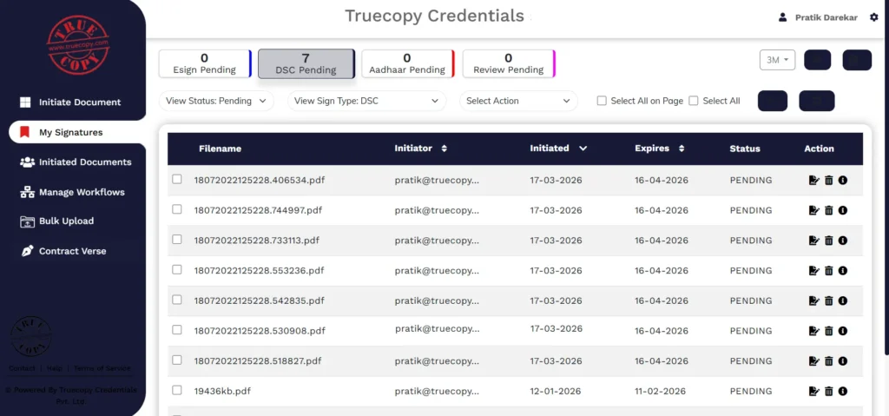
Task: Click the Truecopy logo in the sidebar
Action: pyautogui.click(x=77, y=45)
